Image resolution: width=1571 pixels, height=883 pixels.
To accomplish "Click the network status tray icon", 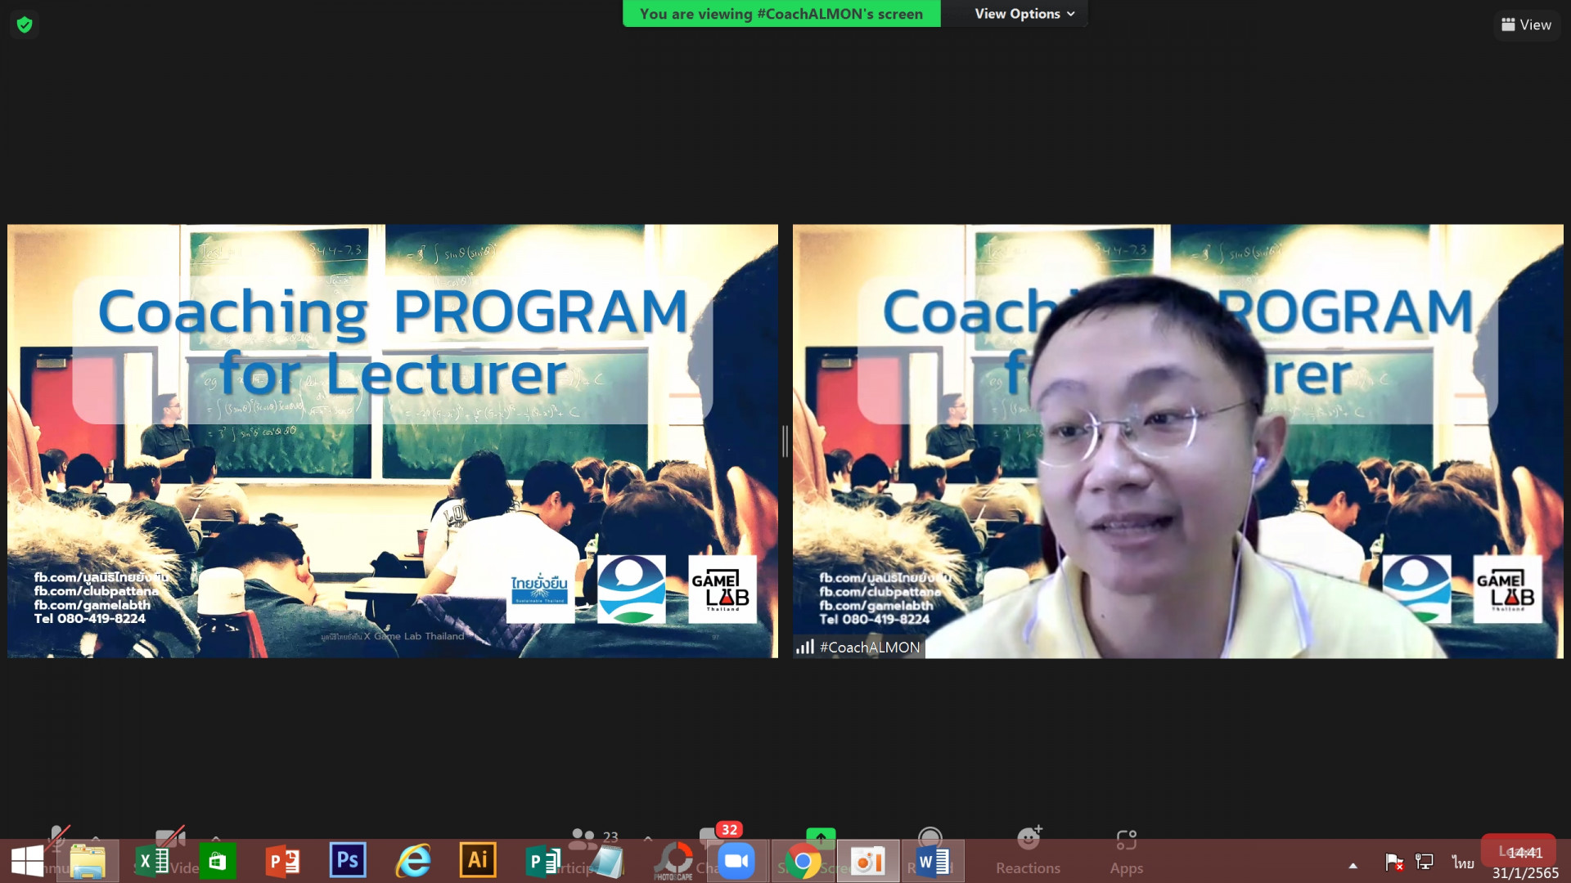I will tap(1425, 862).
